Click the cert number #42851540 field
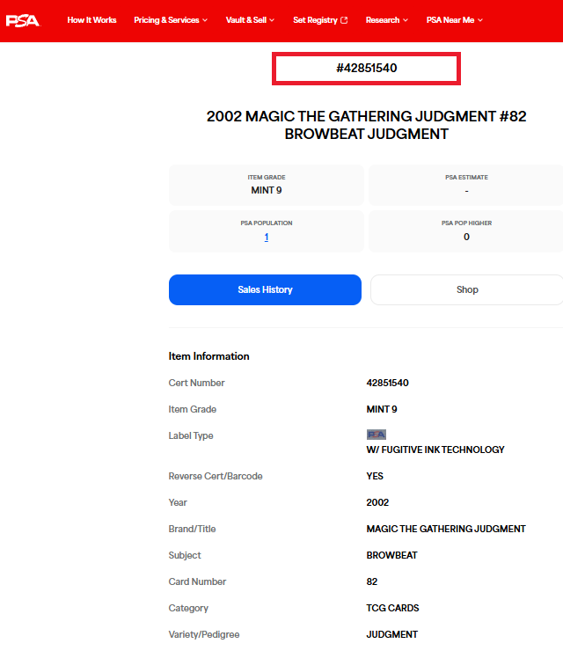Viewport: 563px width, 658px height. 366,69
